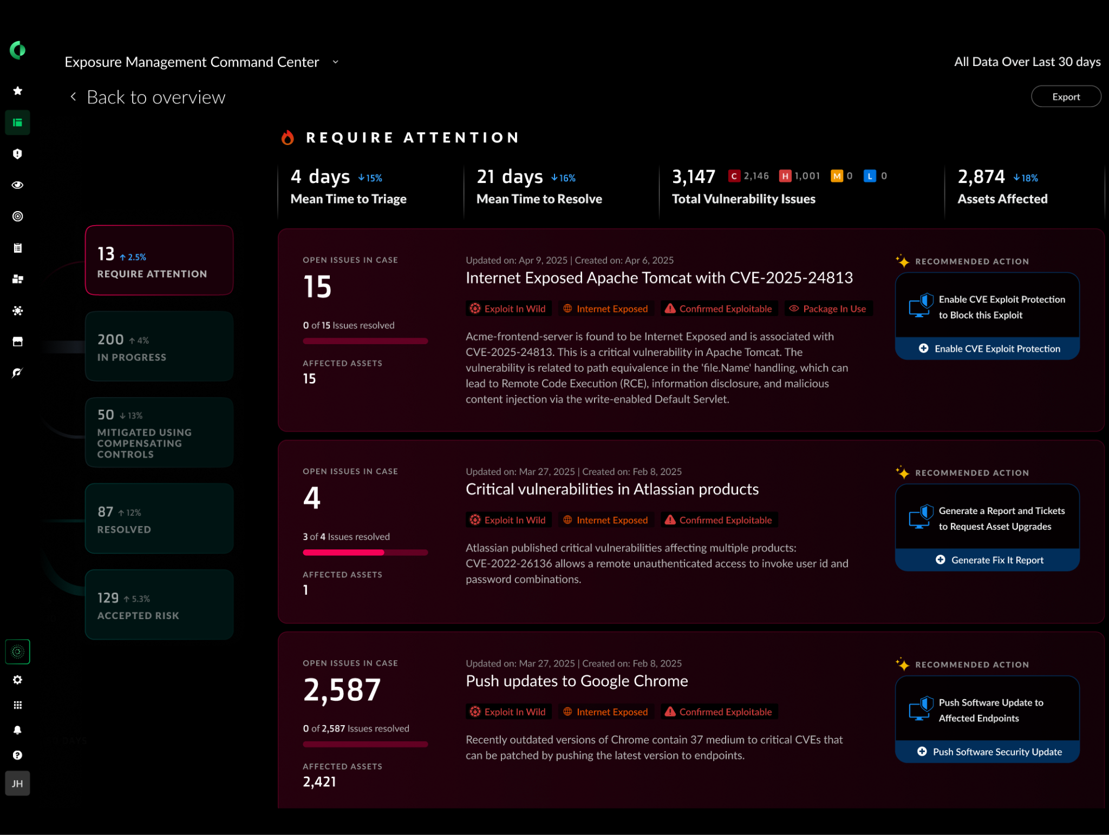The image size is (1109, 835).
Task: Open Critical vulnerabilities in Atlassian products title
Action: tap(612, 490)
